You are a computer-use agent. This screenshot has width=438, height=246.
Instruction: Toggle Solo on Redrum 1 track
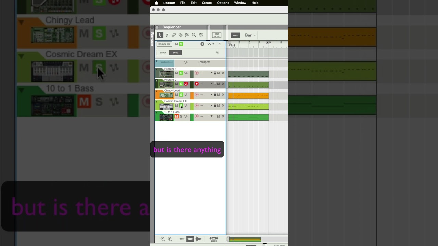point(181,73)
